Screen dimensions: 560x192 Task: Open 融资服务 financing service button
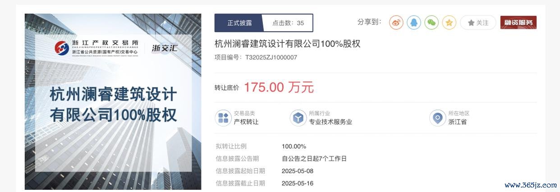pyautogui.click(x=519, y=22)
